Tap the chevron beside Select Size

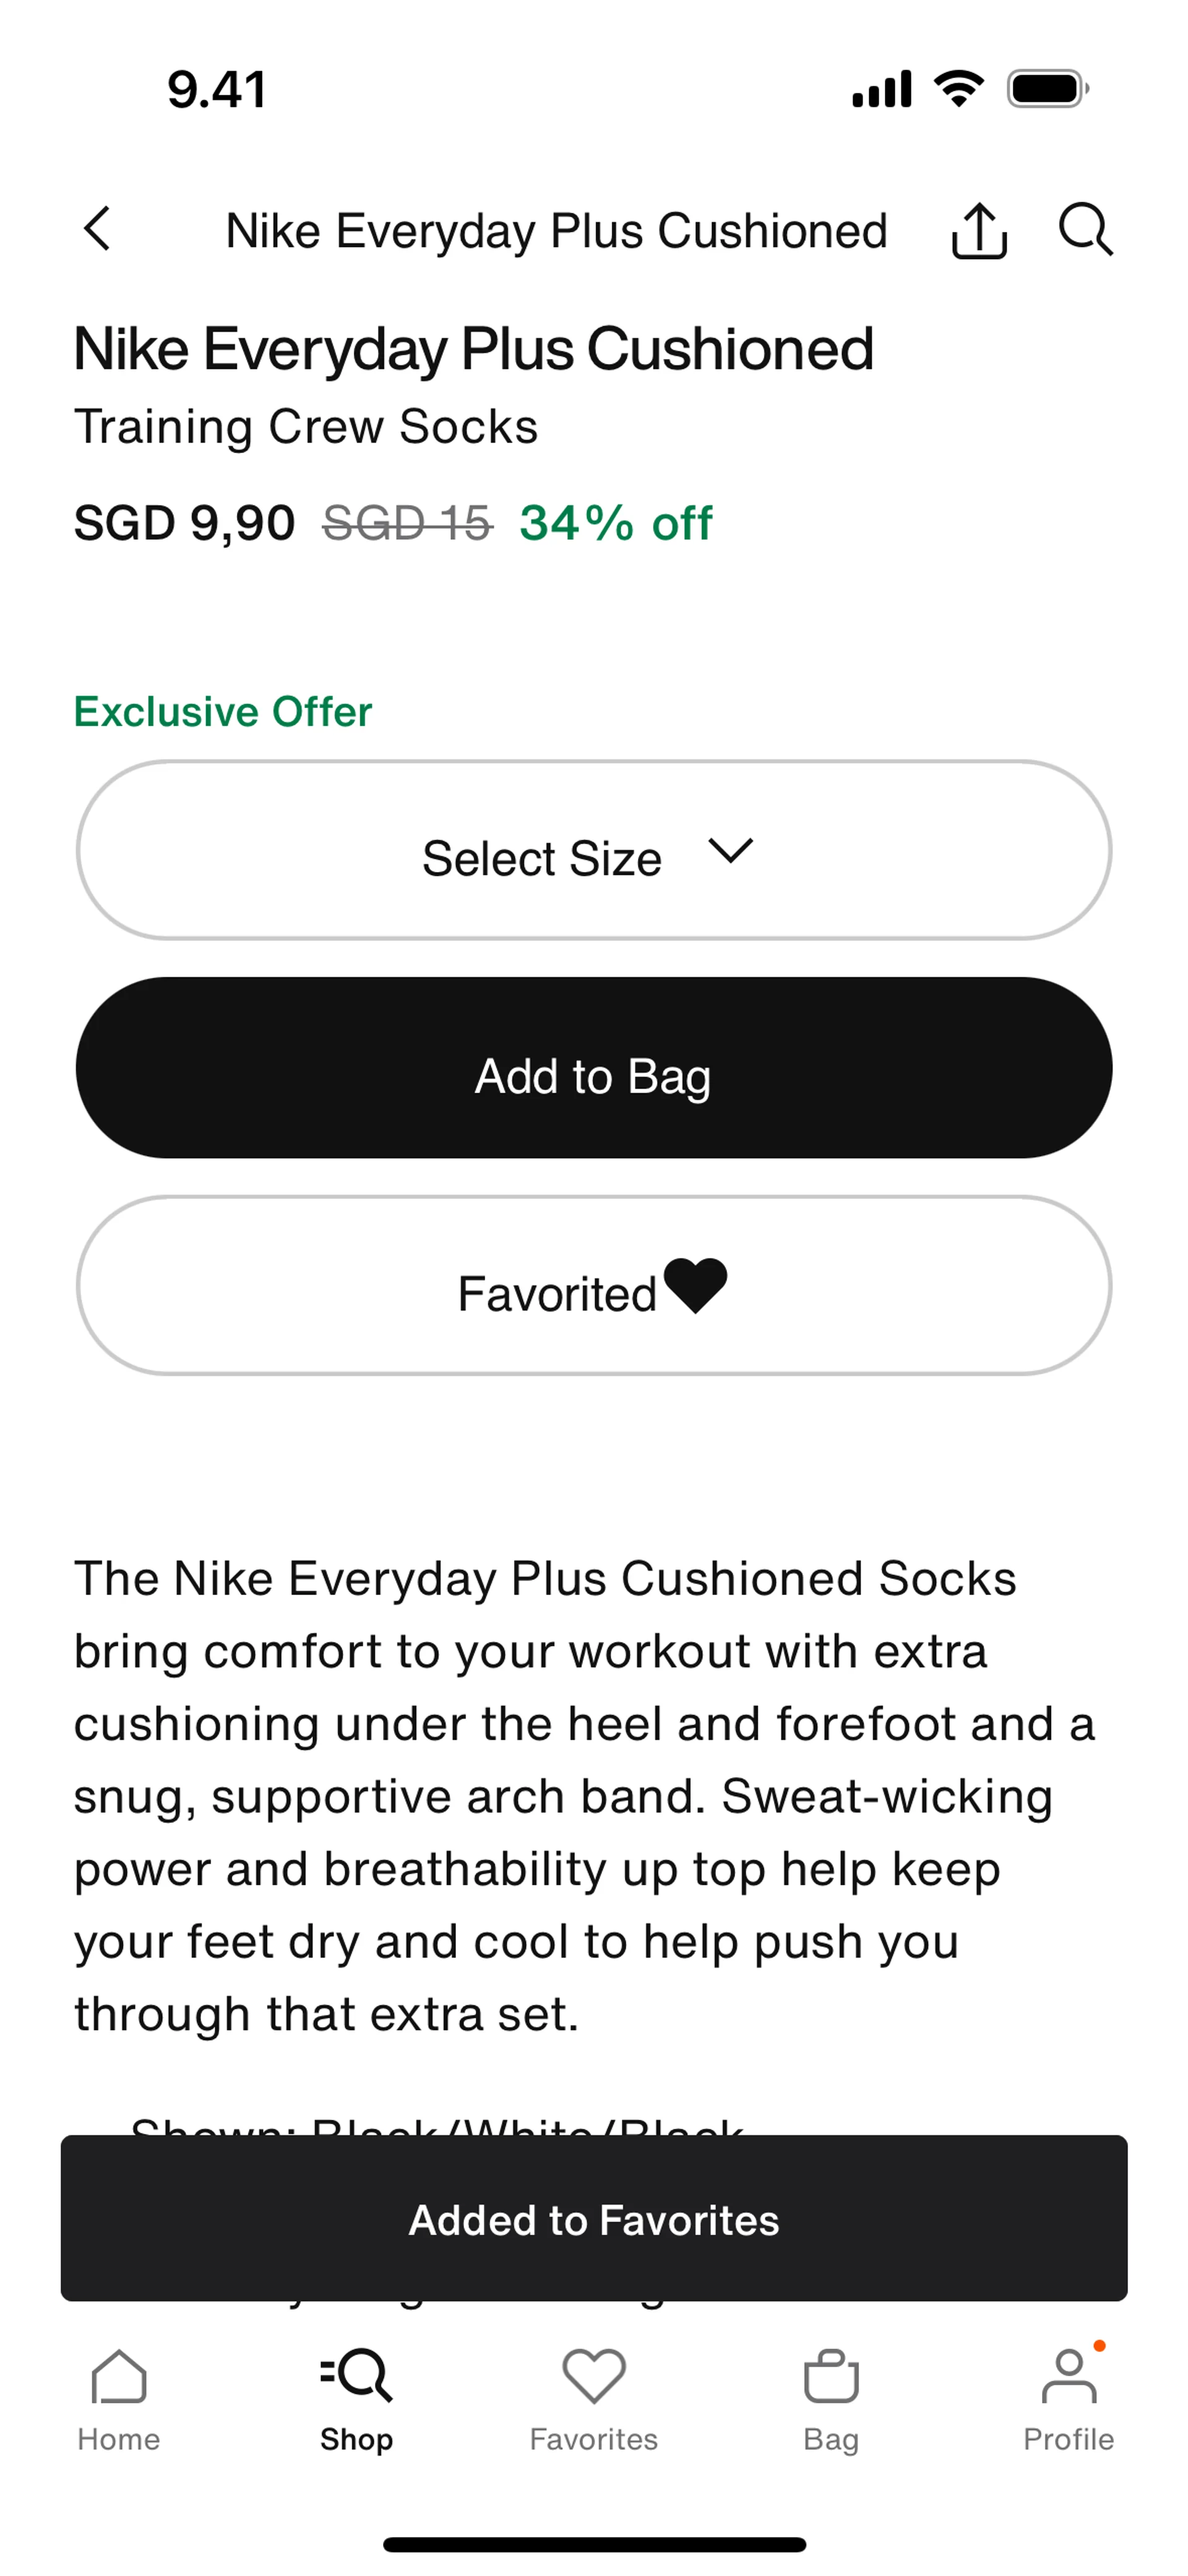tap(730, 851)
